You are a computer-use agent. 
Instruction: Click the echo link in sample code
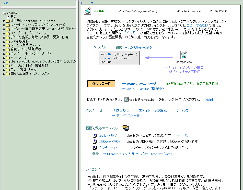point(107,58)
